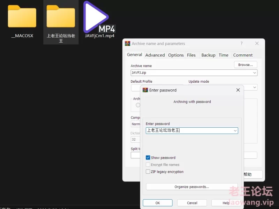
Task: Click OK in the Enter password dialog
Action: pos(158,203)
